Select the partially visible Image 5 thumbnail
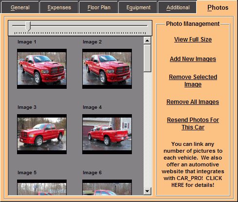Viewport: 238px width, 202px height. tap(42, 187)
